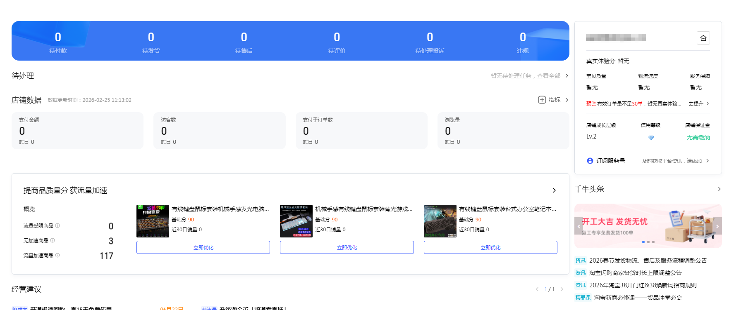Image resolution: width=734 pixels, height=310 pixels.
Task: Click 立即优化 for 机械手感有线键盘鼠标套装背光游戏
Action: coord(347,247)
